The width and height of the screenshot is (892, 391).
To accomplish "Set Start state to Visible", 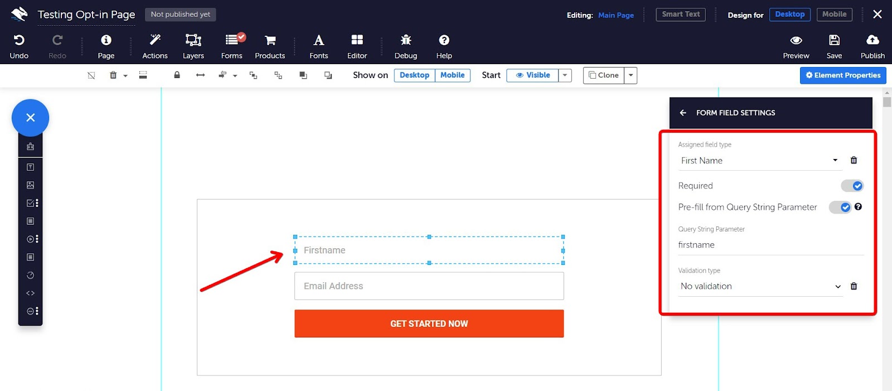I will 532,75.
